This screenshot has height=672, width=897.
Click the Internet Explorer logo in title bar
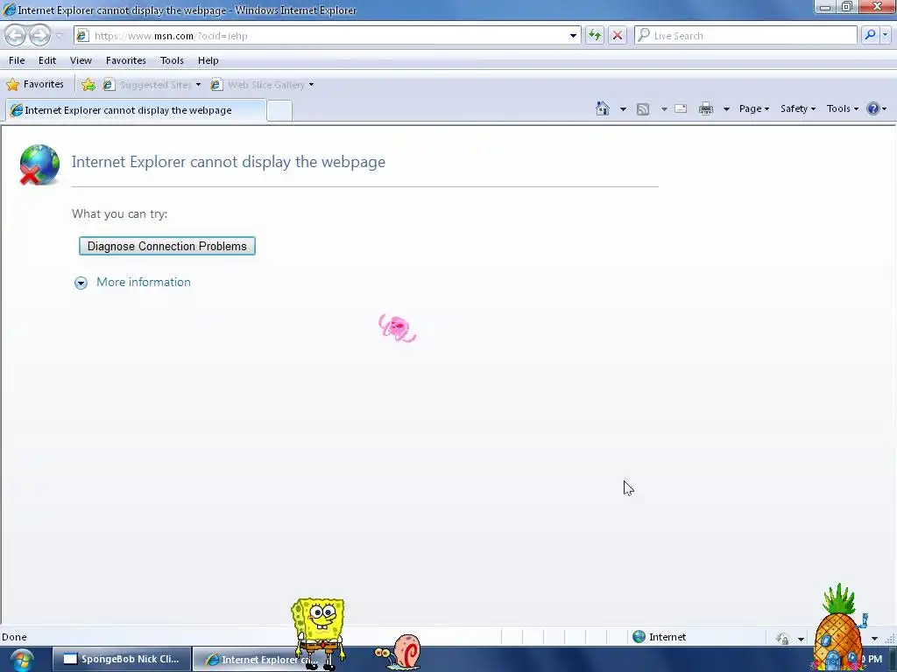pos(9,10)
